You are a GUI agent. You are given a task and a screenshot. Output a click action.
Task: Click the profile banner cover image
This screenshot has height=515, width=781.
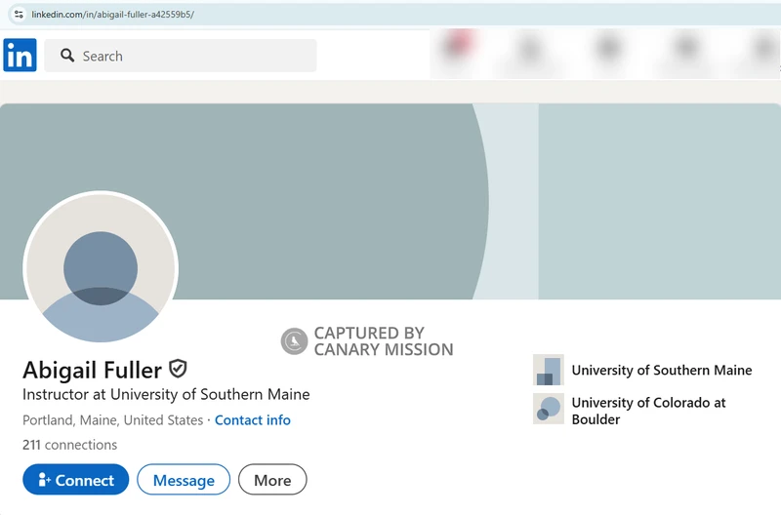tap(390, 202)
